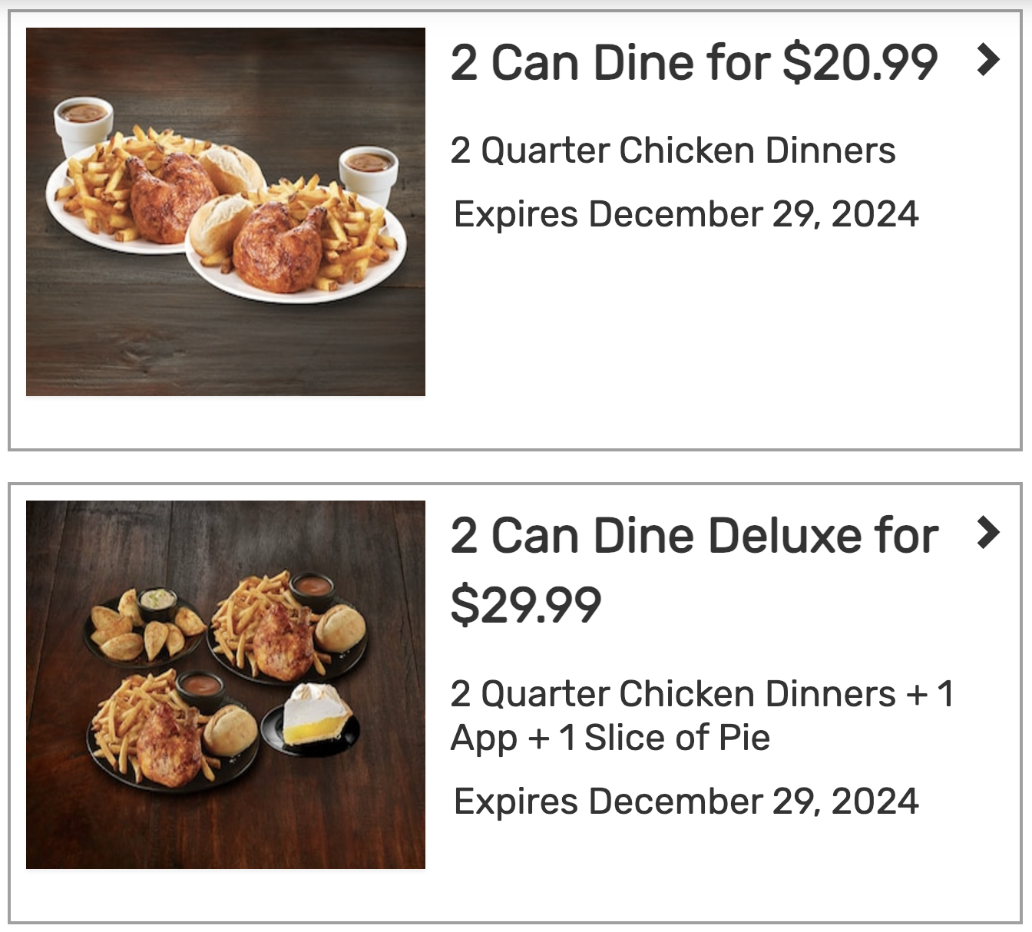Open the "2 Can Dine Deluxe for" title
This screenshot has width=1032, height=932.
(x=694, y=535)
